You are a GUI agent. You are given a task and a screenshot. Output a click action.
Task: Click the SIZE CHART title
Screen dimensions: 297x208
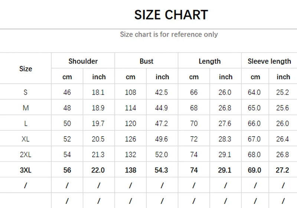coord(171,15)
